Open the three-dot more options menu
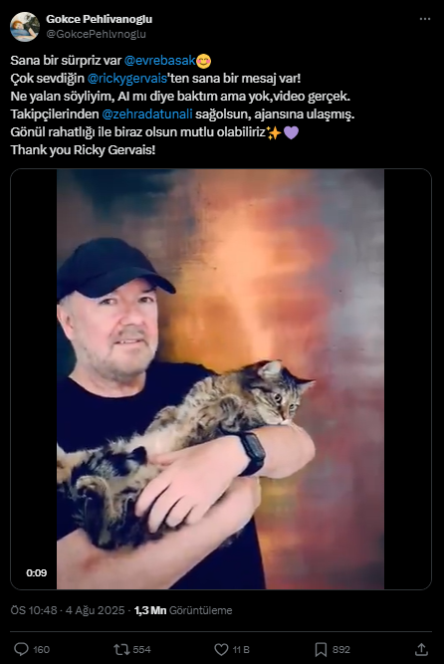The height and width of the screenshot is (664, 444). pos(424,19)
